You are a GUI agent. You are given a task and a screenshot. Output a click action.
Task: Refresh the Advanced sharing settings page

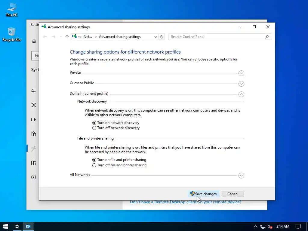tap(162, 37)
